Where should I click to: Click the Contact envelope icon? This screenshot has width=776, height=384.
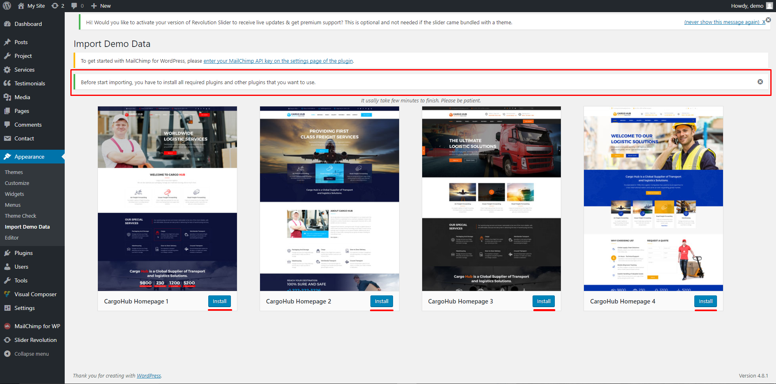(x=7, y=138)
